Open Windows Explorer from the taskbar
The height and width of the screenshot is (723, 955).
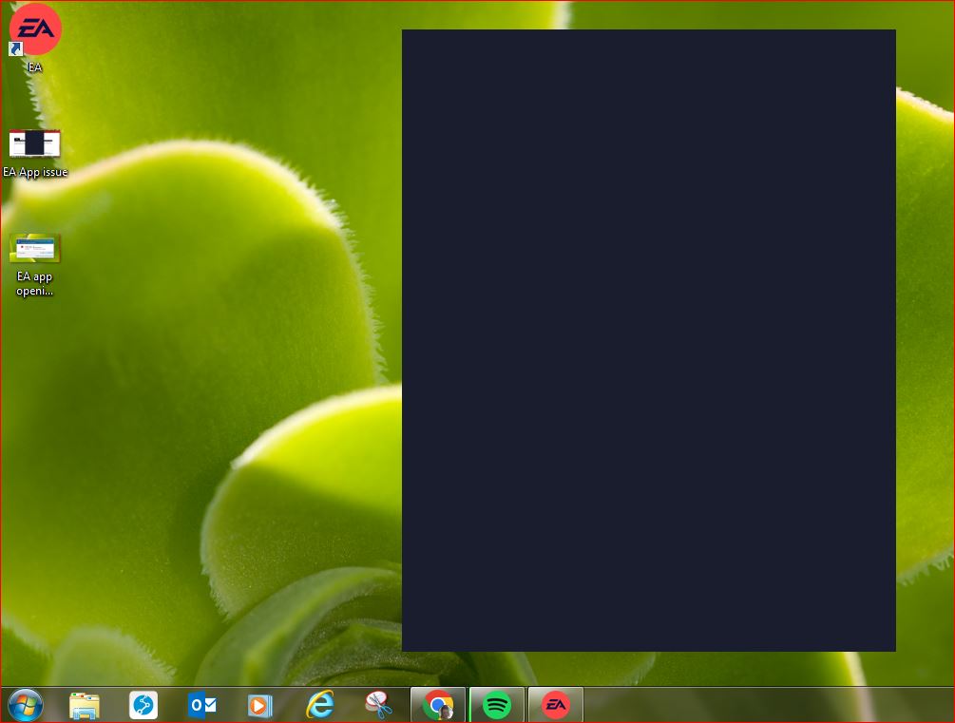tap(84, 706)
